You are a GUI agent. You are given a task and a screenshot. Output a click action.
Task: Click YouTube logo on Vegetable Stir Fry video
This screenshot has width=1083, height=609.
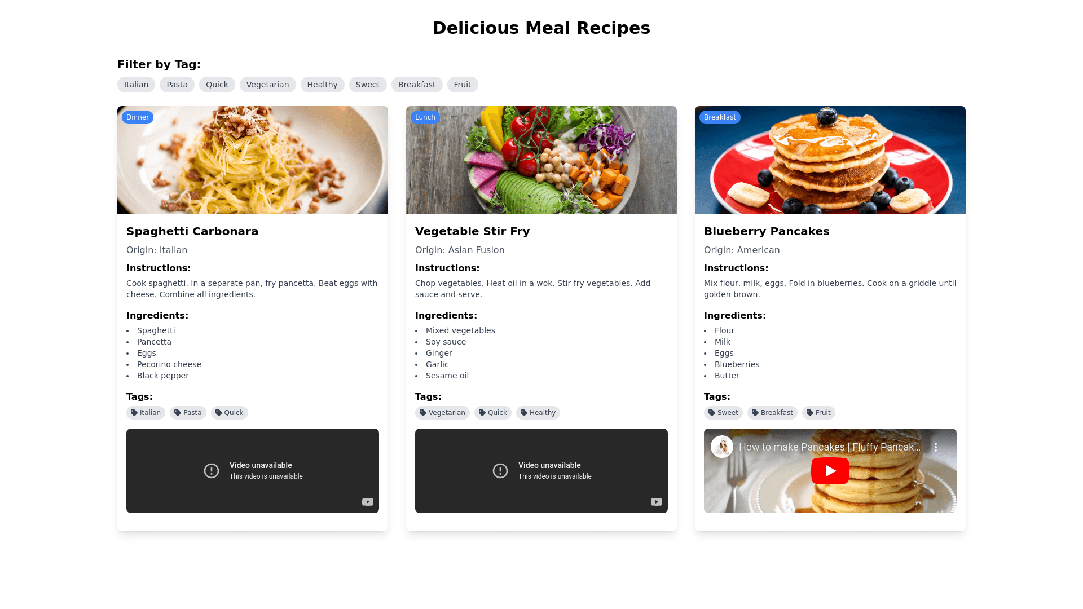[x=657, y=502]
